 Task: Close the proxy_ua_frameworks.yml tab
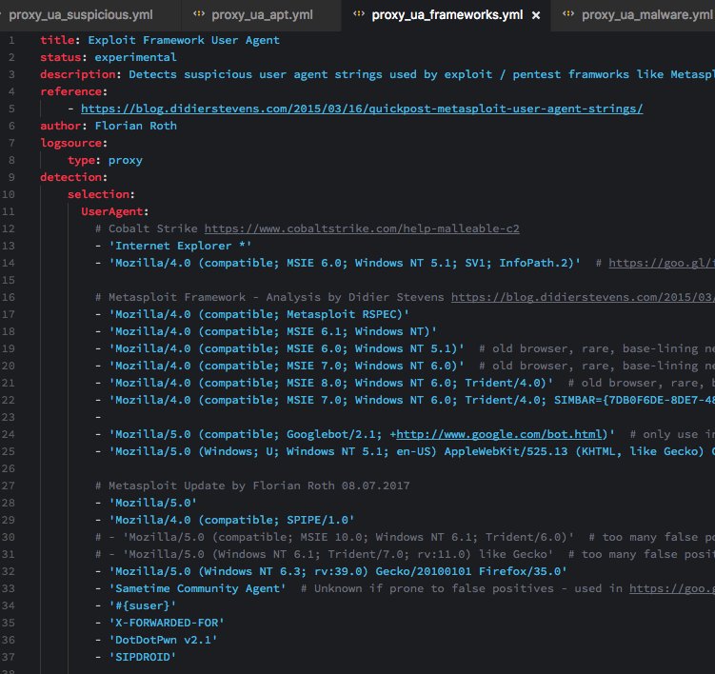click(x=536, y=15)
